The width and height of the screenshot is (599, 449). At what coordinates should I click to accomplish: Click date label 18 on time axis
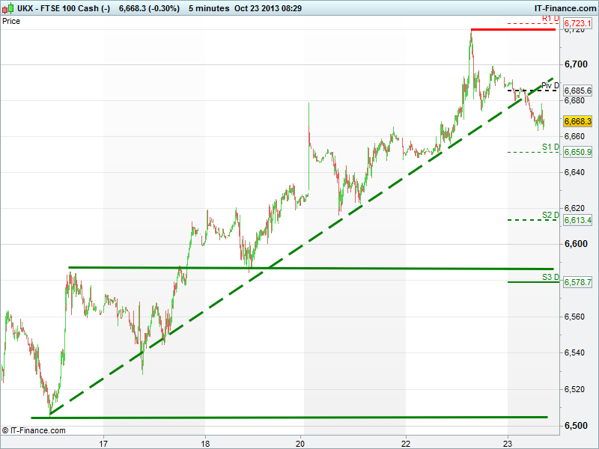205,443
